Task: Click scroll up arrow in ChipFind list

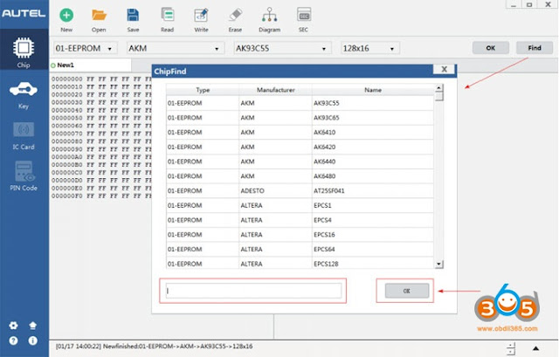Action: coord(438,87)
